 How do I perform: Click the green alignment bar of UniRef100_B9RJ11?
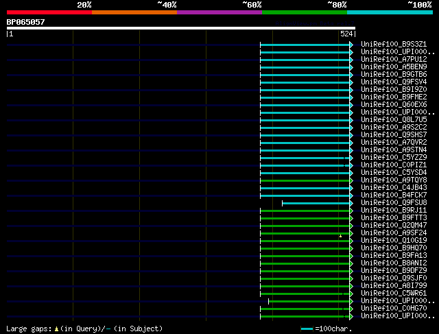[305, 211]
